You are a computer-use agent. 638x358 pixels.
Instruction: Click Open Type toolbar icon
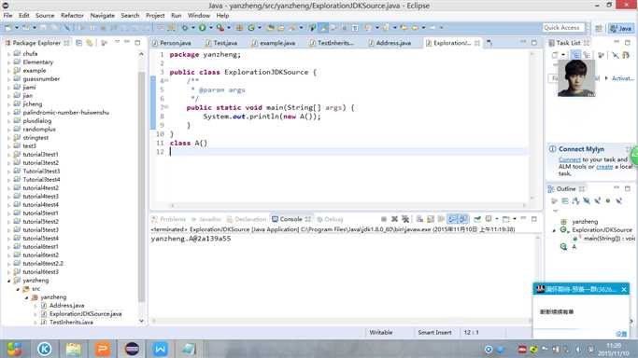tap(270, 28)
